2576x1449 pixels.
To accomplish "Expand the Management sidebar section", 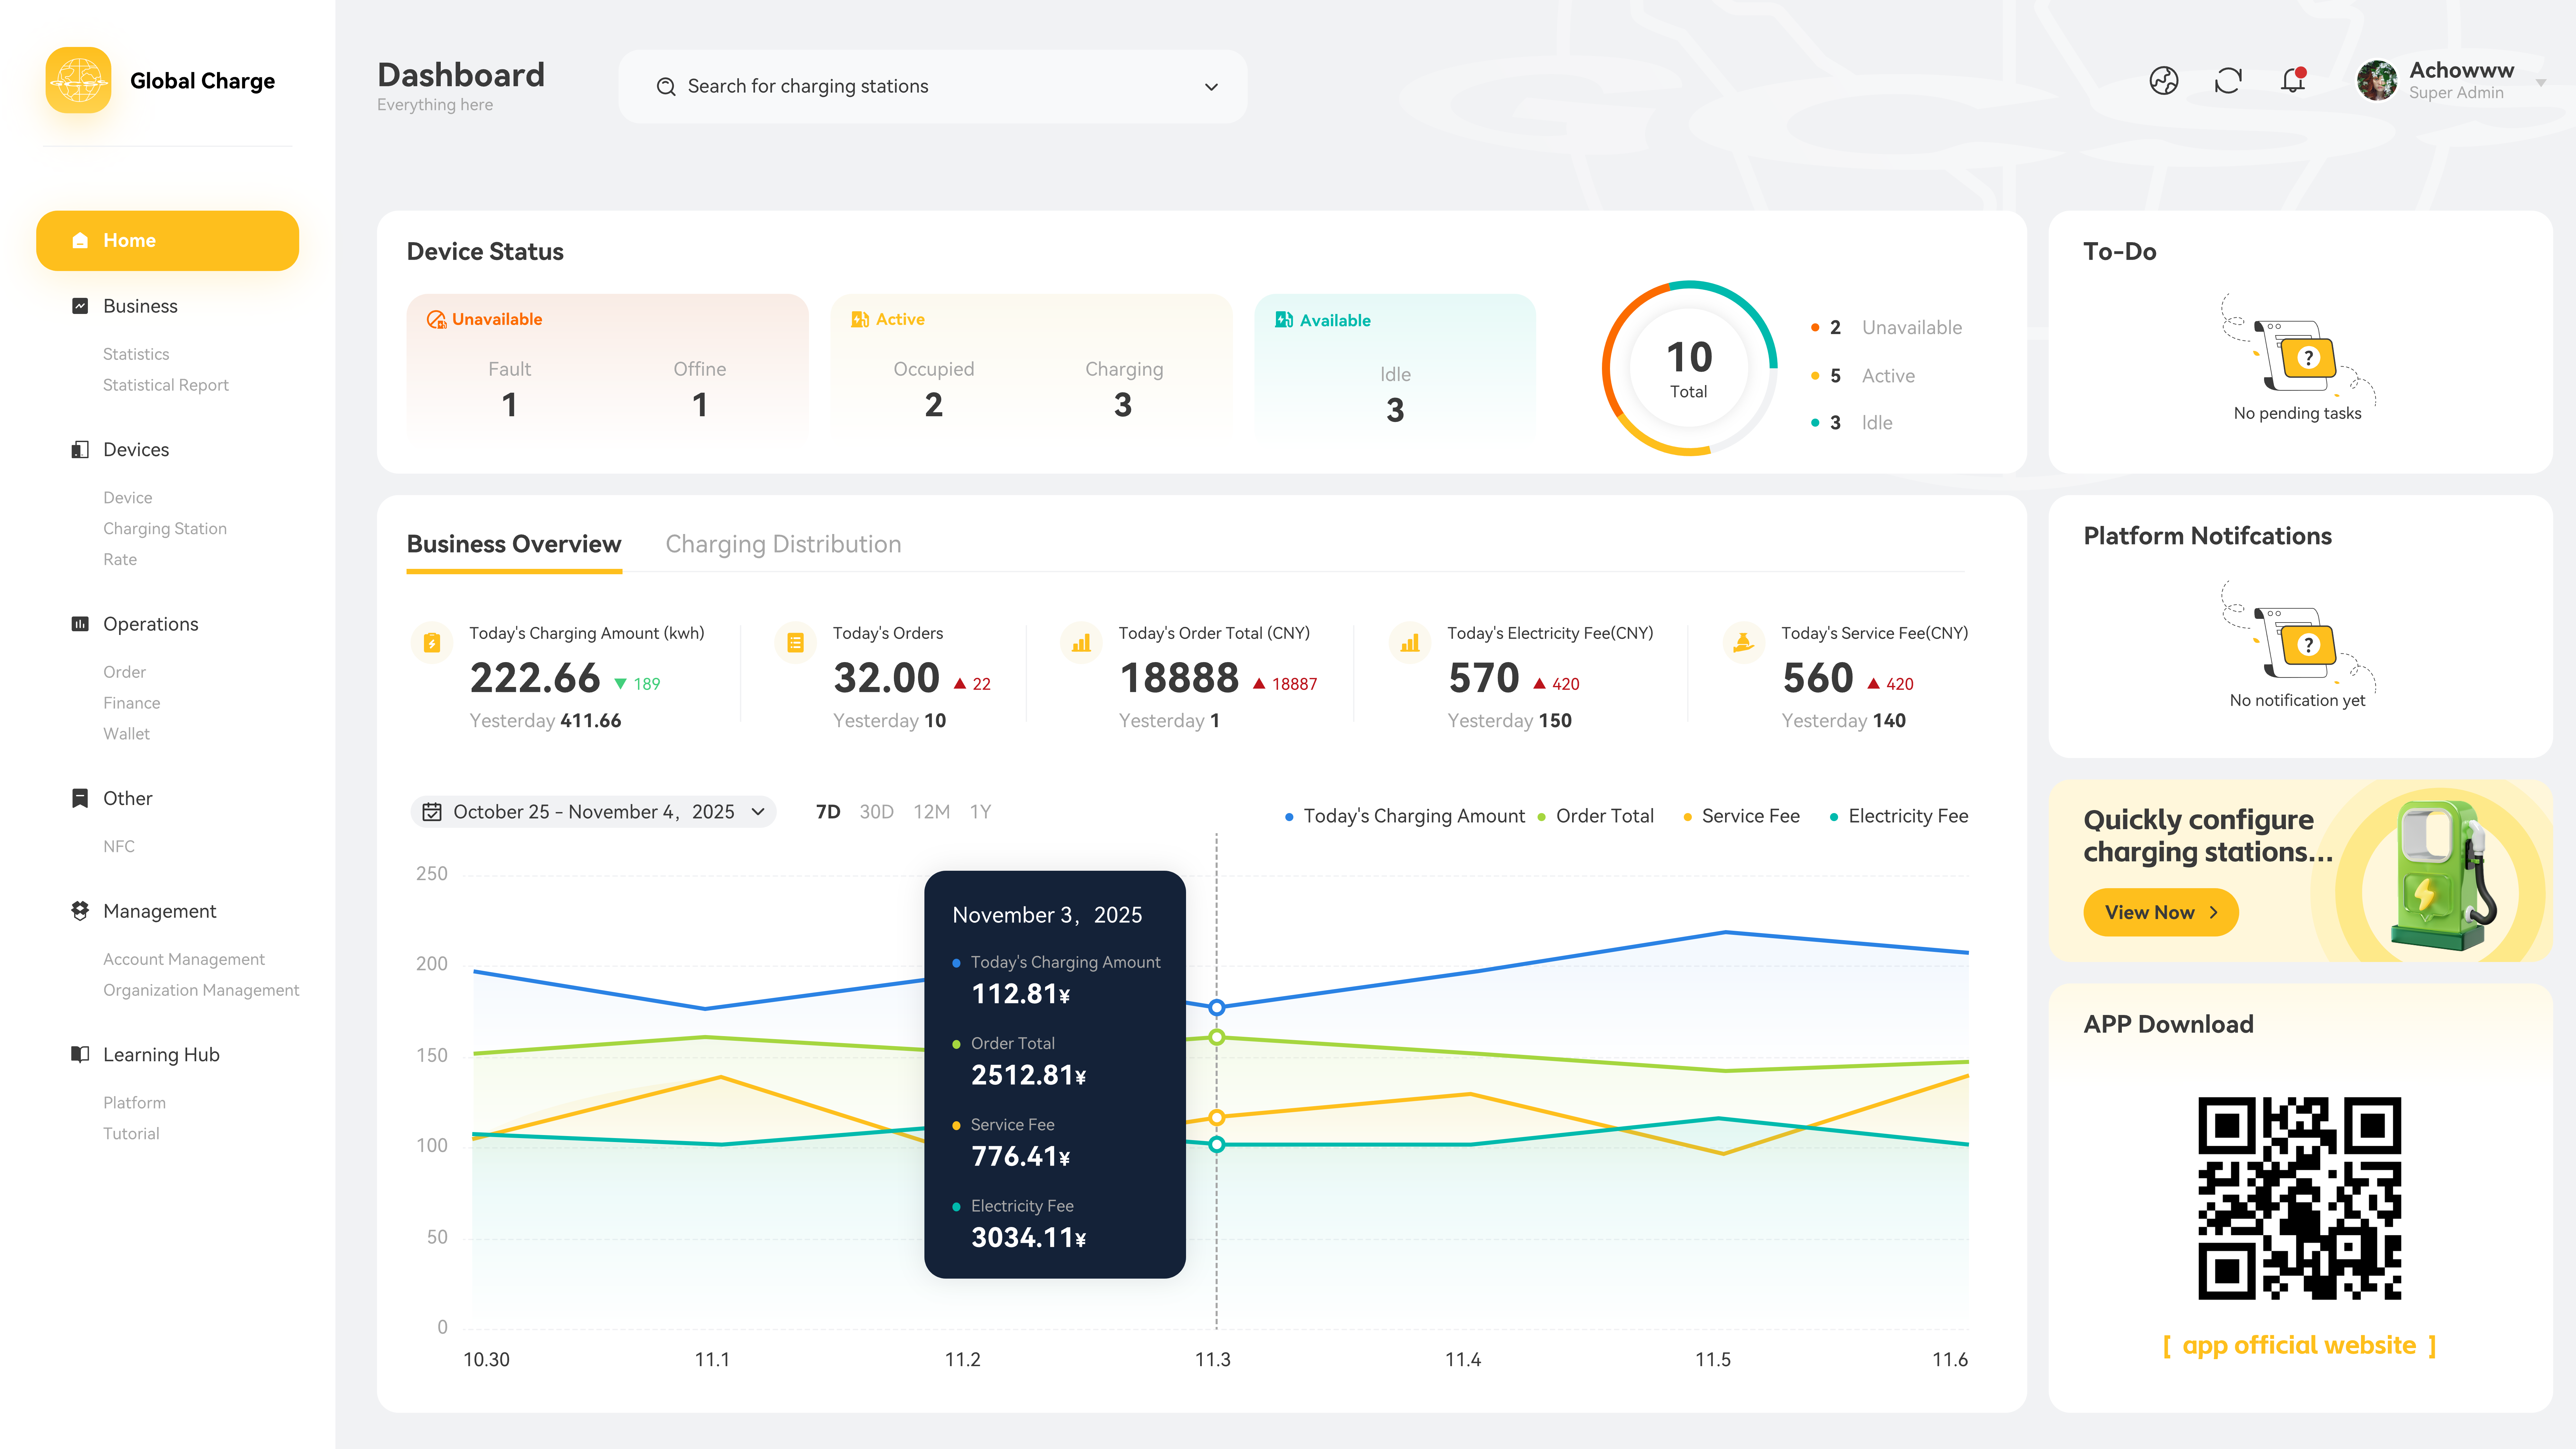I will point(160,911).
